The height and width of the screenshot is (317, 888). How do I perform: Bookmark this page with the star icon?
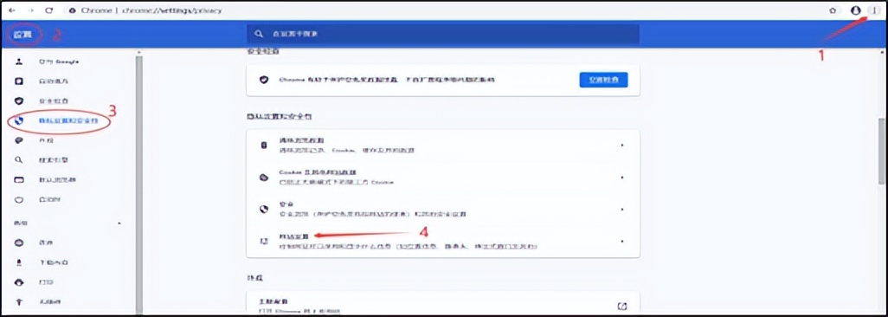(x=833, y=10)
